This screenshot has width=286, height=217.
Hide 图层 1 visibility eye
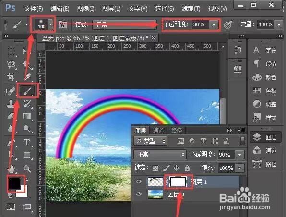click(139, 181)
